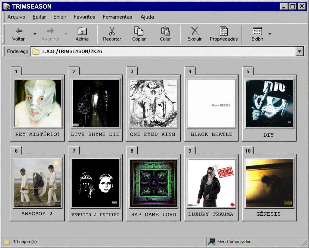Click the DIY label under cover
This screenshot has height=248, width=309.
point(268,135)
